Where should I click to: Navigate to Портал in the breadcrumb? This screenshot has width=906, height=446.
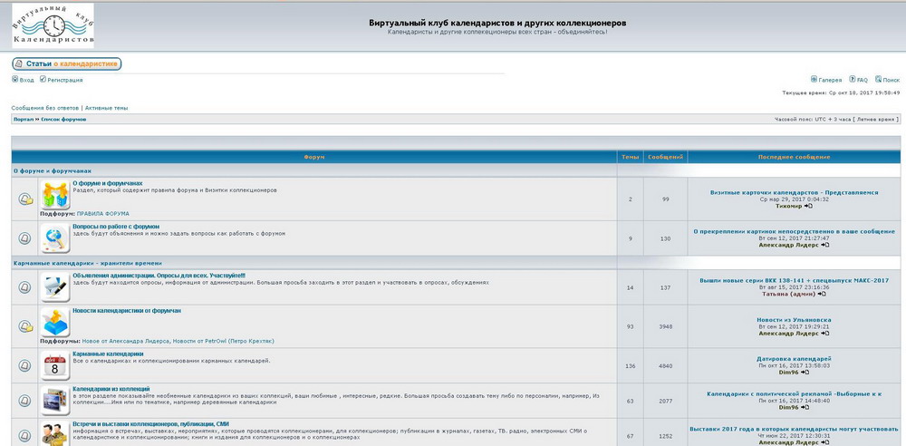pyautogui.click(x=24, y=119)
